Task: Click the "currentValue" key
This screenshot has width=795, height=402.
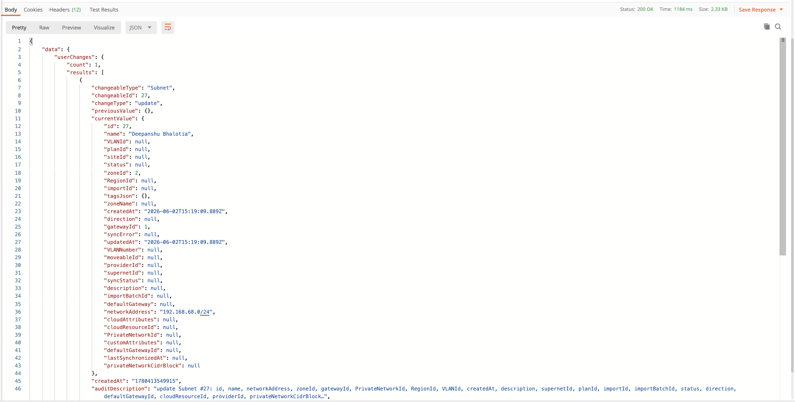Action: 113,118
